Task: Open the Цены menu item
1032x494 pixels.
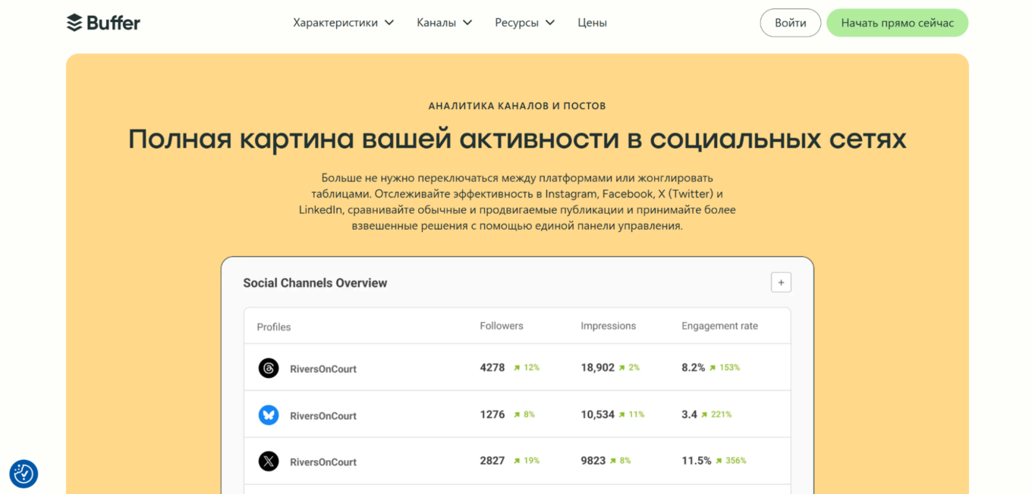Action: coord(592,23)
